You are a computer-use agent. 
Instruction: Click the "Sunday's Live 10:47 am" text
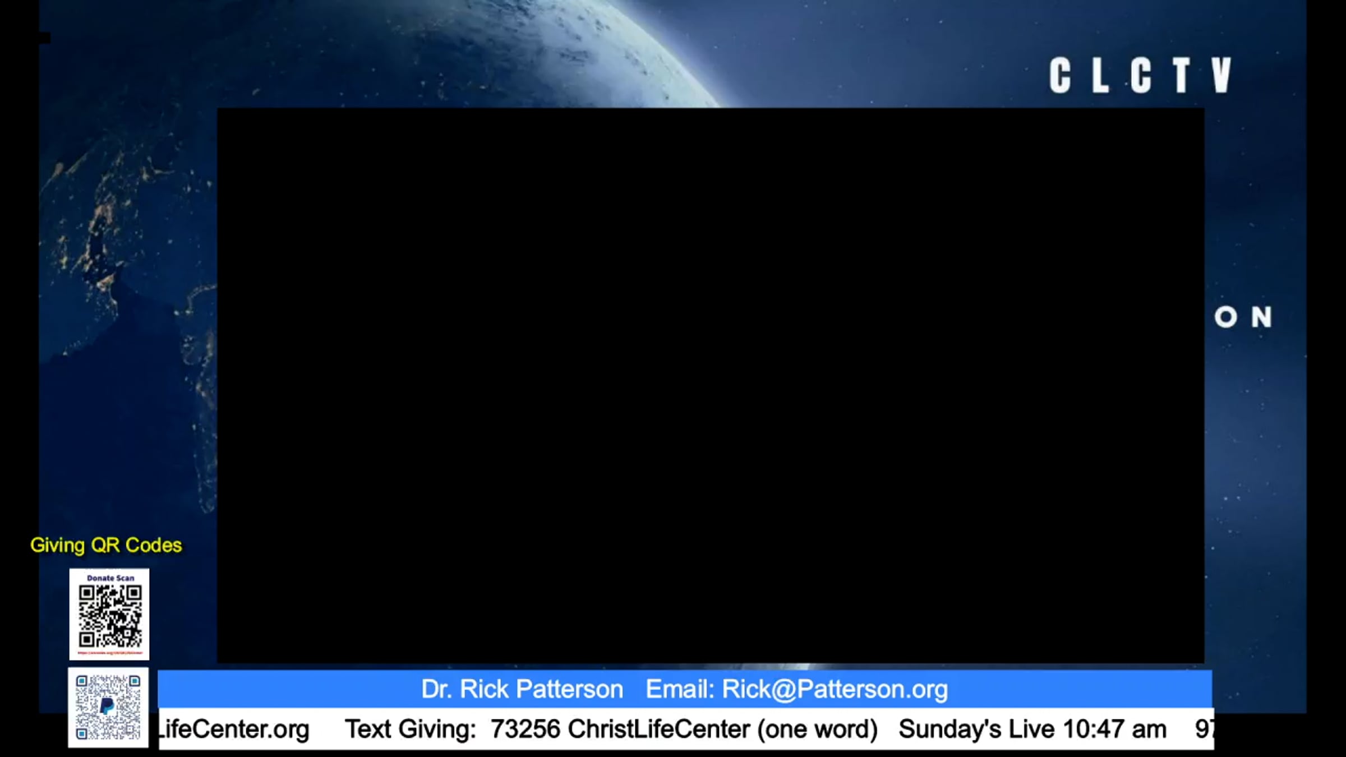[x=1032, y=730]
